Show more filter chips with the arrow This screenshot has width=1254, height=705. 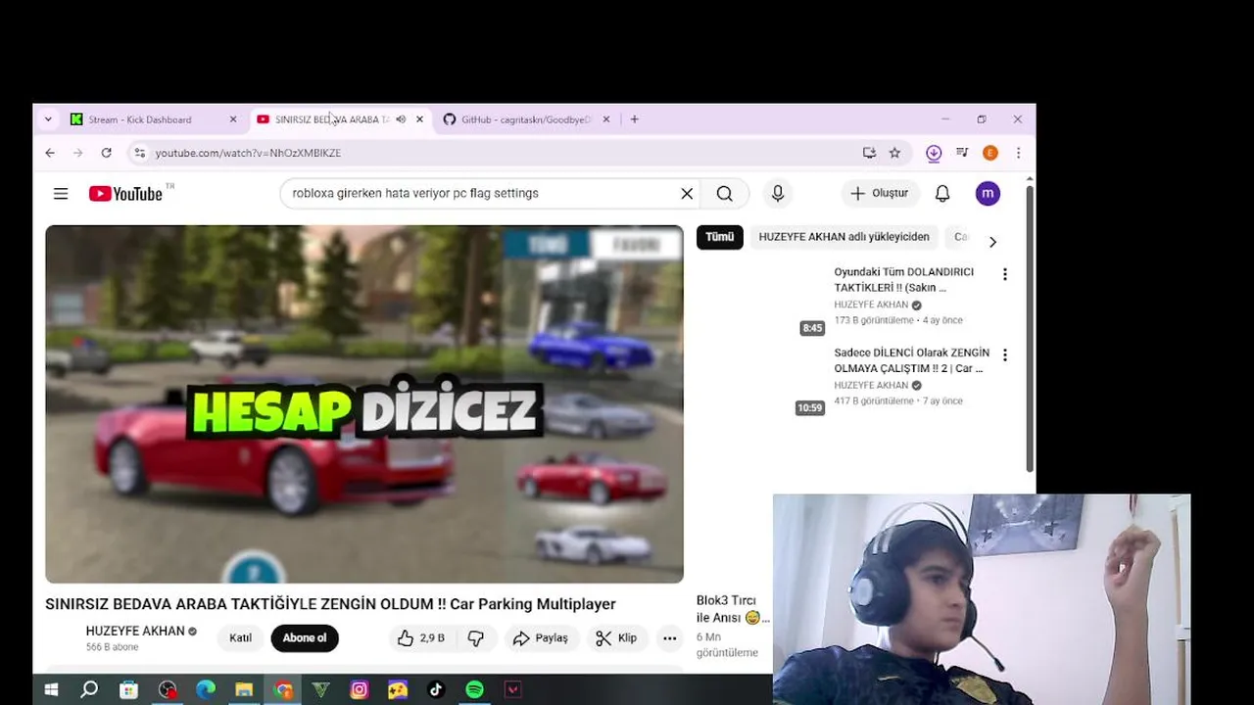pyautogui.click(x=992, y=242)
